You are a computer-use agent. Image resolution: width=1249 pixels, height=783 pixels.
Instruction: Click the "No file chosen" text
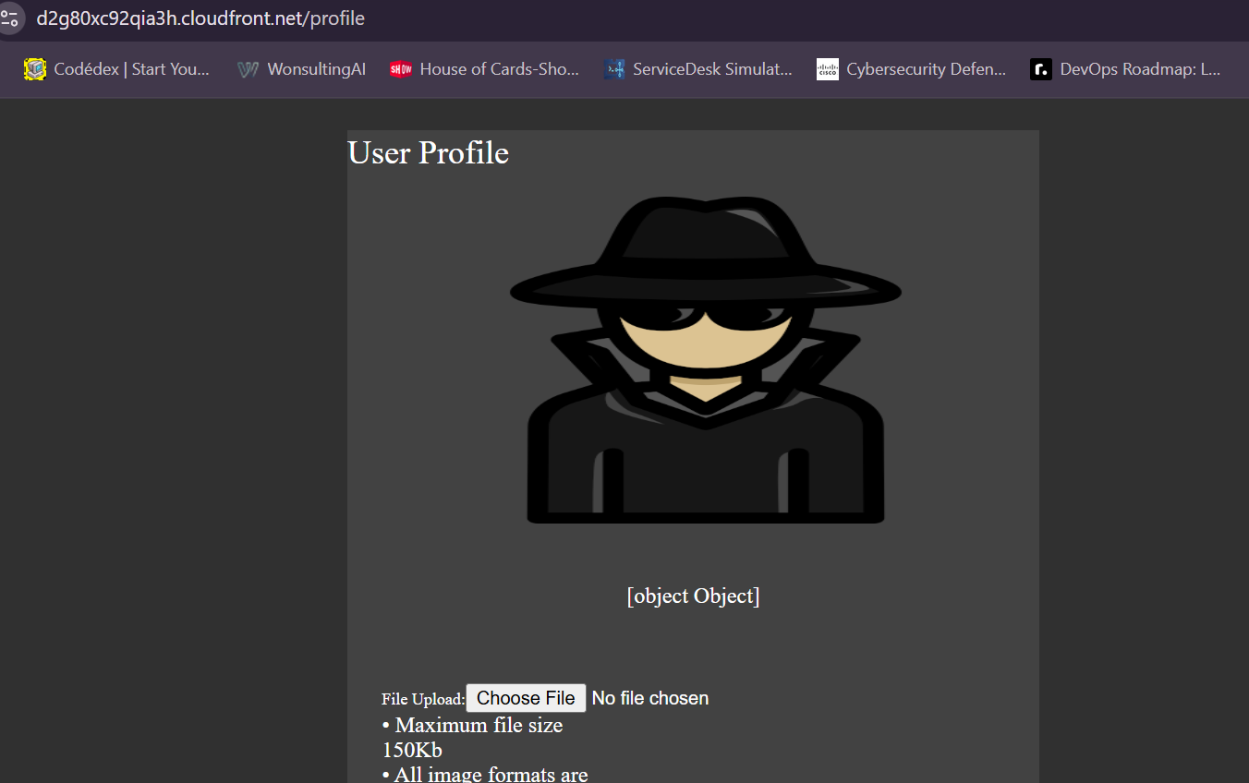(x=650, y=698)
